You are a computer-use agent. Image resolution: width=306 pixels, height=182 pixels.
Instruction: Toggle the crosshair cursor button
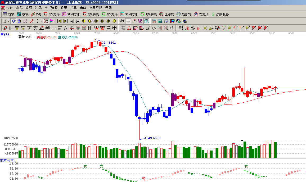(x=128, y=21)
